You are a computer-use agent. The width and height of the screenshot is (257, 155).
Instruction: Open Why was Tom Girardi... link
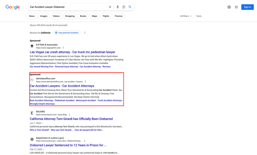click(x=62, y=130)
